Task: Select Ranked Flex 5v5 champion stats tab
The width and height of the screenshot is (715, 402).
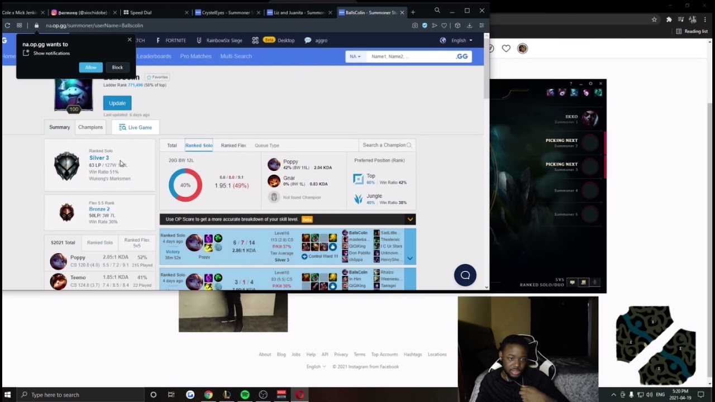Action: point(137,242)
